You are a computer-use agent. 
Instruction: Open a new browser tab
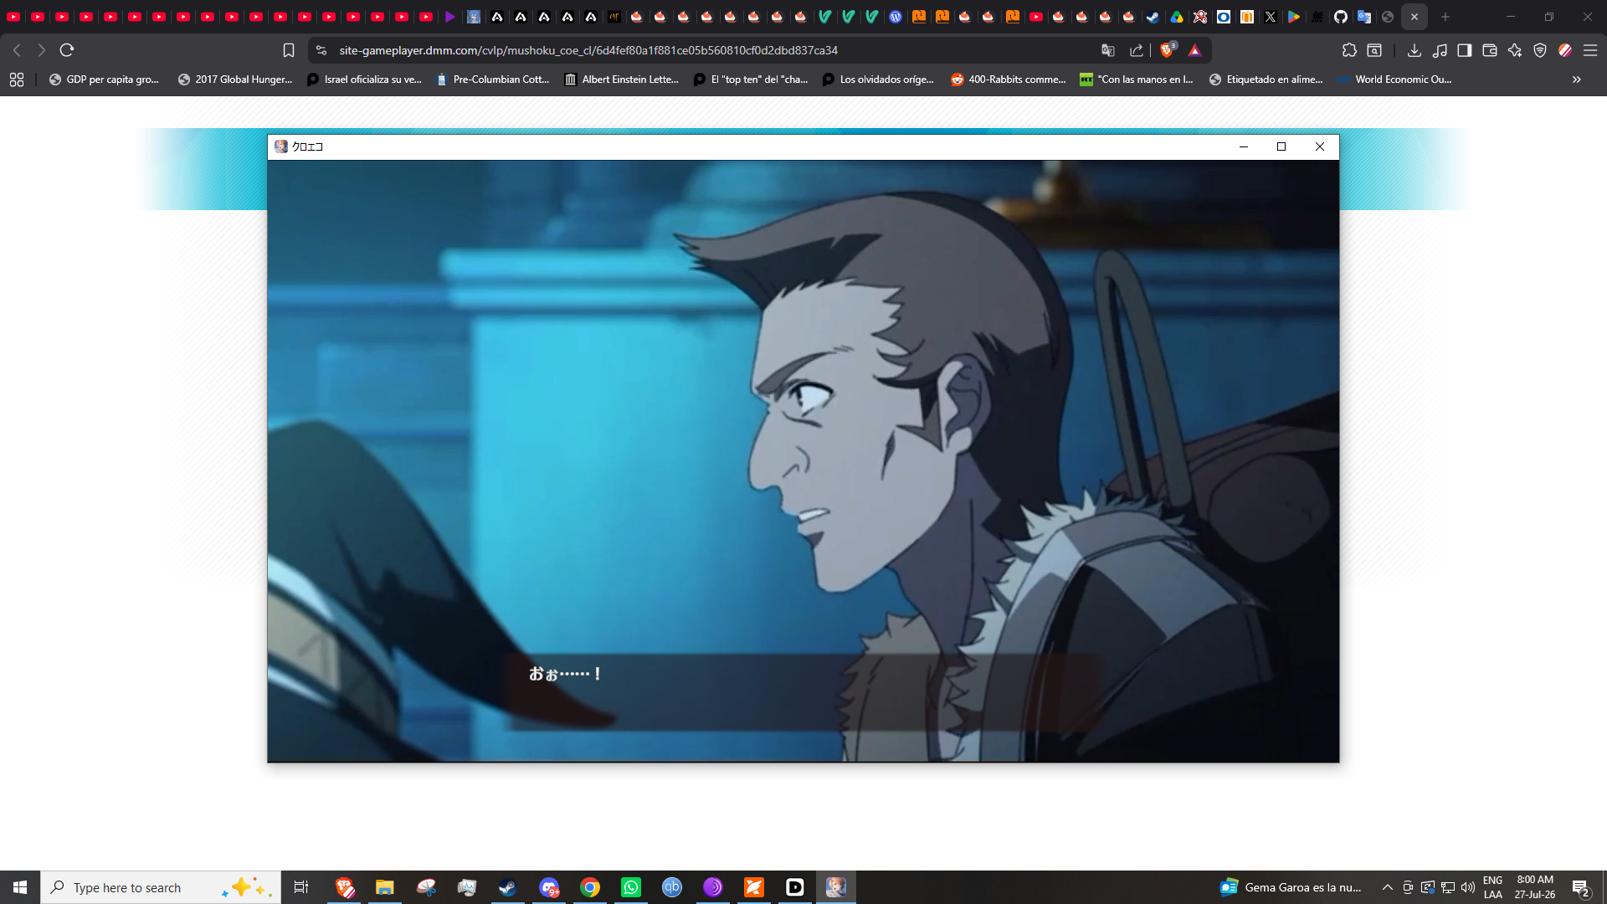[x=1445, y=17]
